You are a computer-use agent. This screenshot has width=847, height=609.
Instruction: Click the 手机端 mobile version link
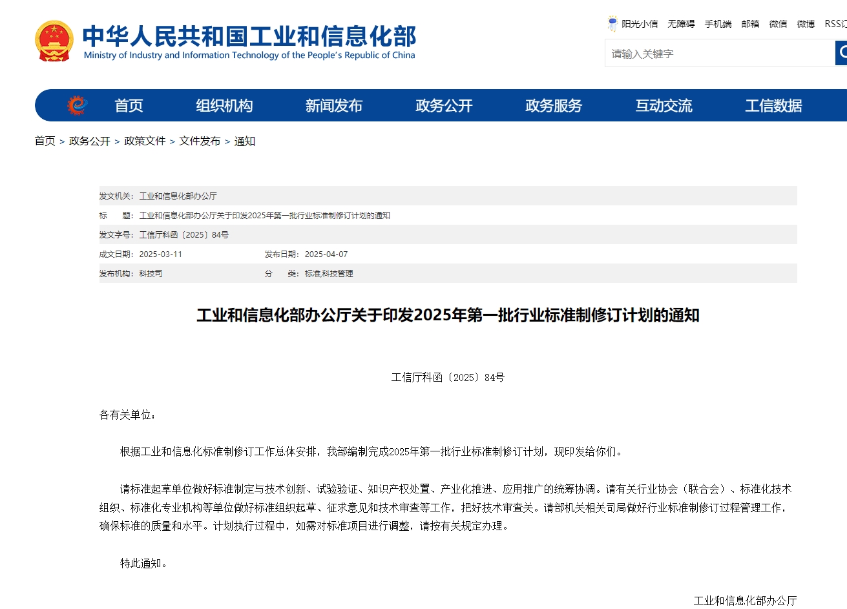(718, 24)
